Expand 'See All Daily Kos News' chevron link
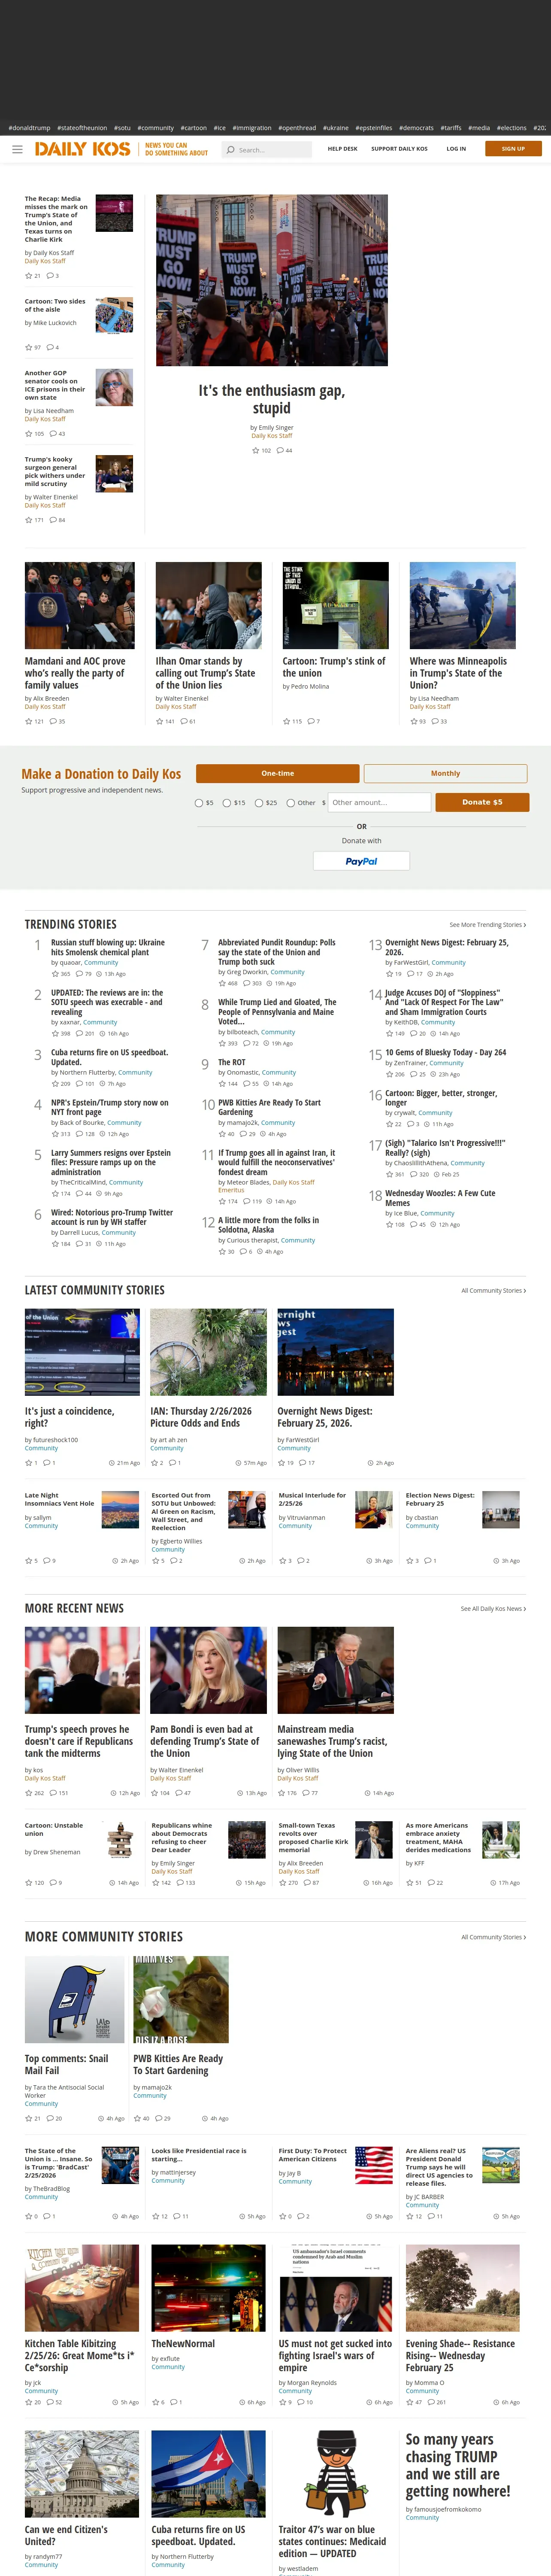 click(x=493, y=1609)
